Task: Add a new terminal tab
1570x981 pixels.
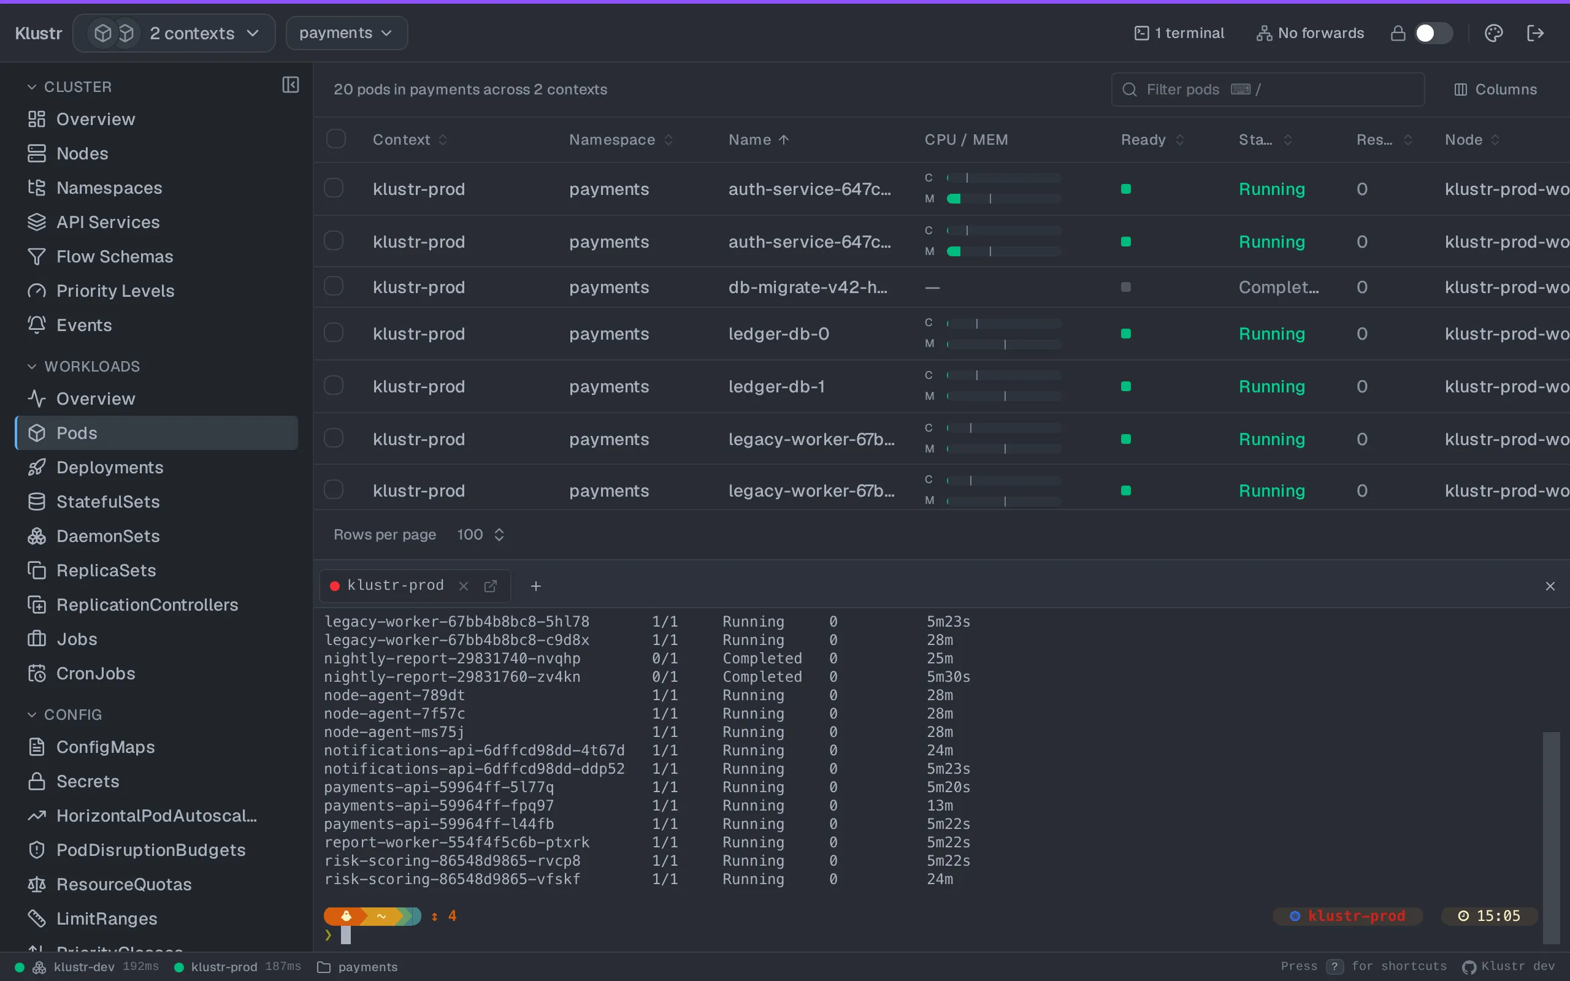Action: pyautogui.click(x=536, y=586)
